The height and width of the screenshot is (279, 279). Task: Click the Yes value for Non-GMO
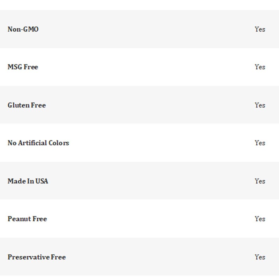[260, 29]
